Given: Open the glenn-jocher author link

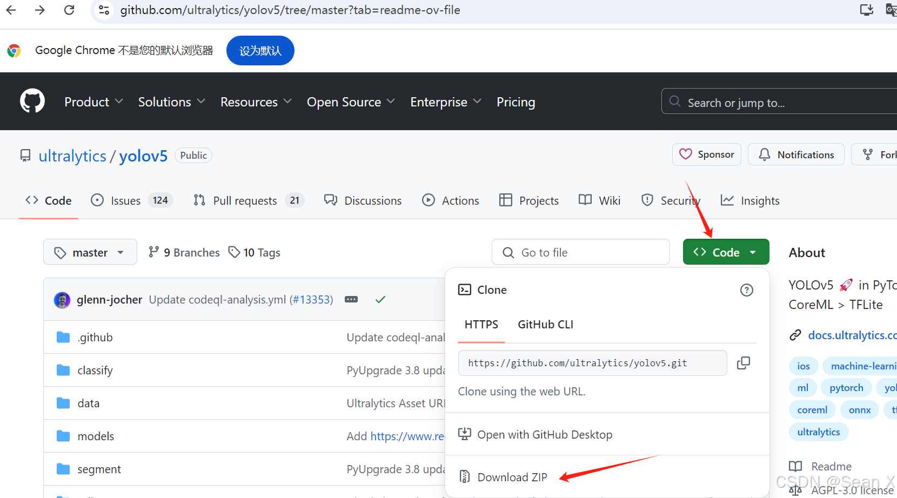Looking at the screenshot, I should [x=109, y=299].
